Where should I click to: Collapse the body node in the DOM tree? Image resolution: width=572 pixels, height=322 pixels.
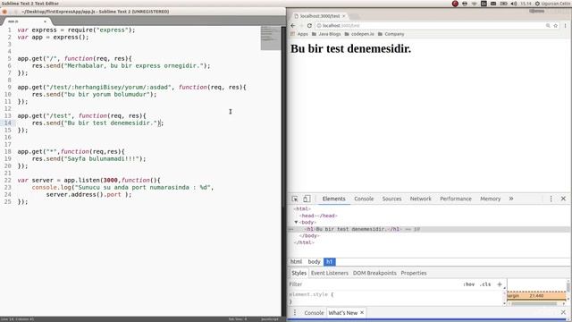click(x=296, y=222)
